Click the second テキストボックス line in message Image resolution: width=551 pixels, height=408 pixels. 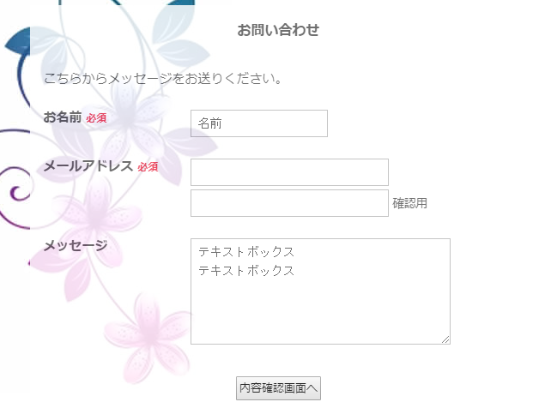coord(246,271)
